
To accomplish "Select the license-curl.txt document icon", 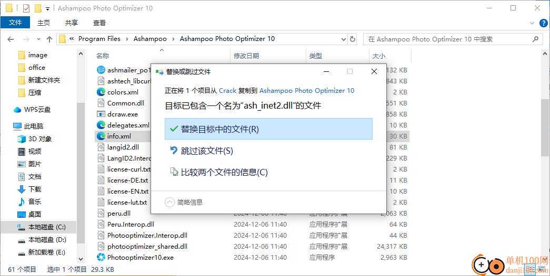I will pos(101,169).
